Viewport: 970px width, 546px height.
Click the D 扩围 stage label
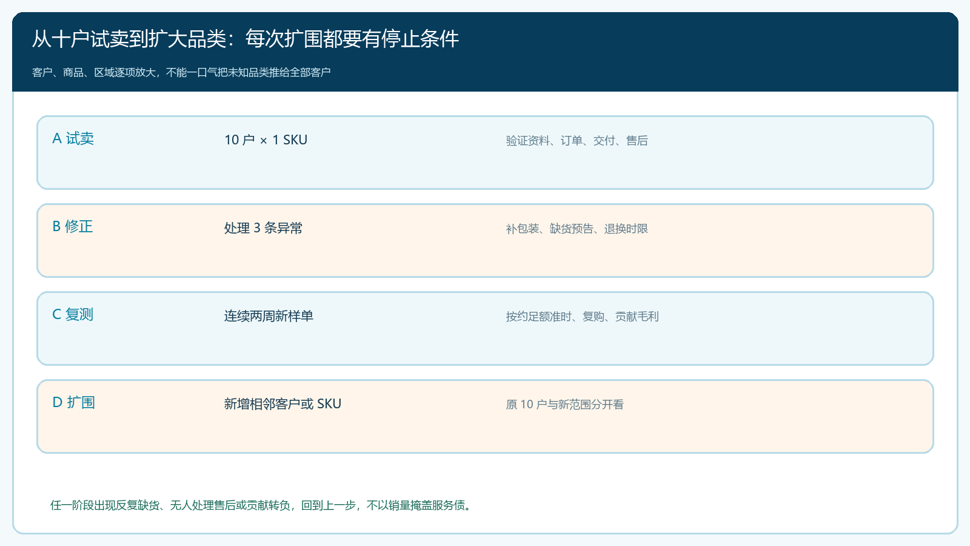point(73,403)
